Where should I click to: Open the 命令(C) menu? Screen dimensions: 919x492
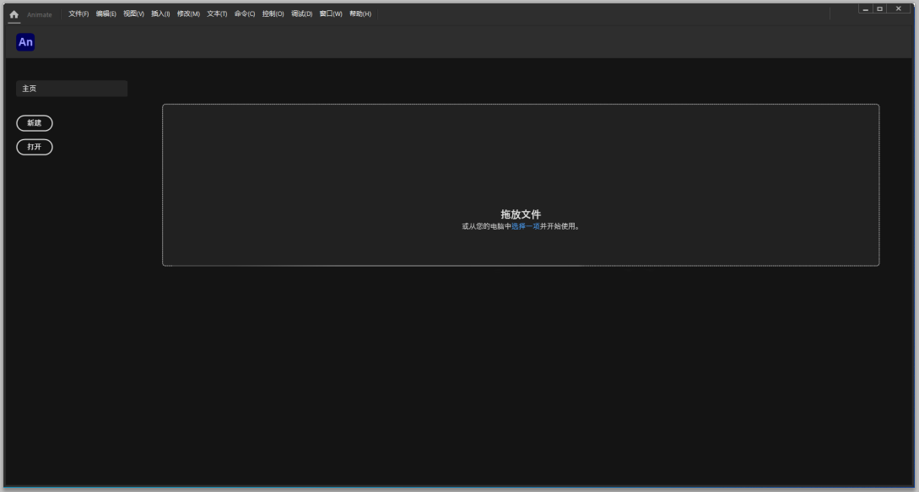coord(245,14)
